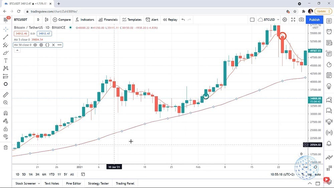Viewport: 334px width, 188px height.
Task: Collapse the indicator legend arrow
Action: [x=17, y=50]
